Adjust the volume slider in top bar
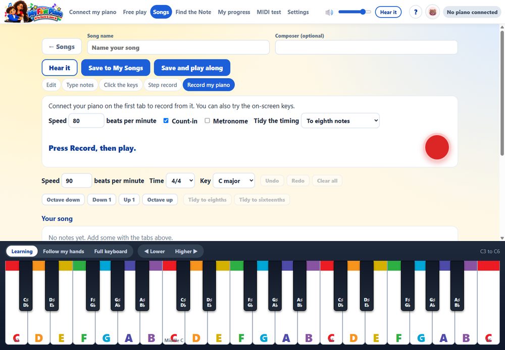 (x=355, y=12)
